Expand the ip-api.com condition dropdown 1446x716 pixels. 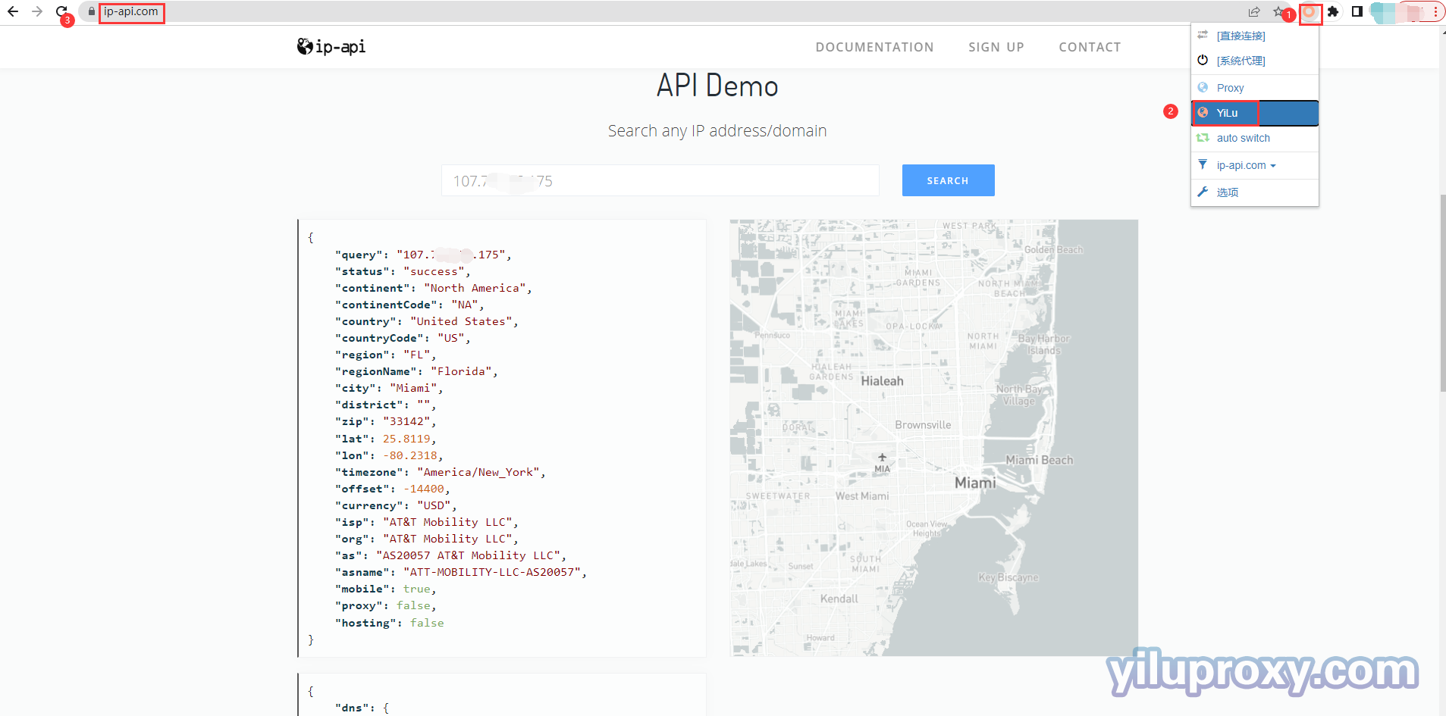click(1255, 165)
